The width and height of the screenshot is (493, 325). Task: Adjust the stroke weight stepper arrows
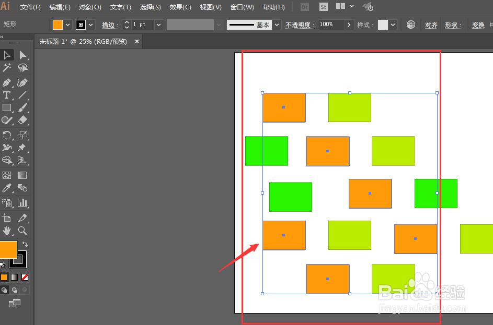point(127,25)
